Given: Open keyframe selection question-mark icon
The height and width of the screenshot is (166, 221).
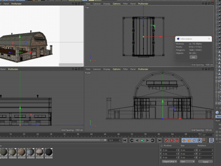Looking at the screenshot, I should [x=177, y=140].
